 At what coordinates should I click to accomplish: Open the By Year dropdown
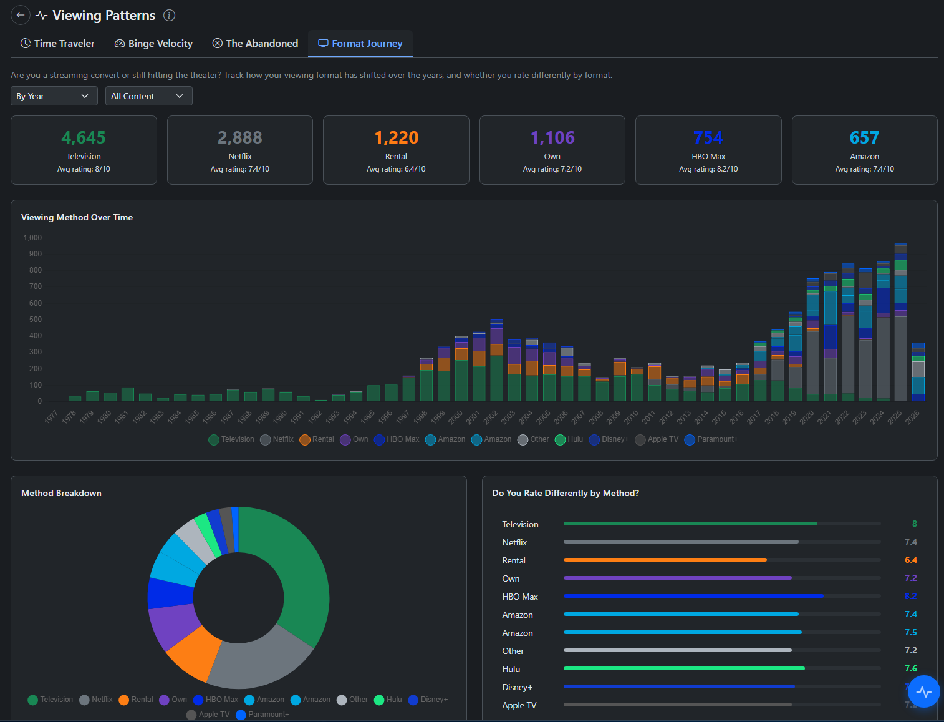point(54,96)
